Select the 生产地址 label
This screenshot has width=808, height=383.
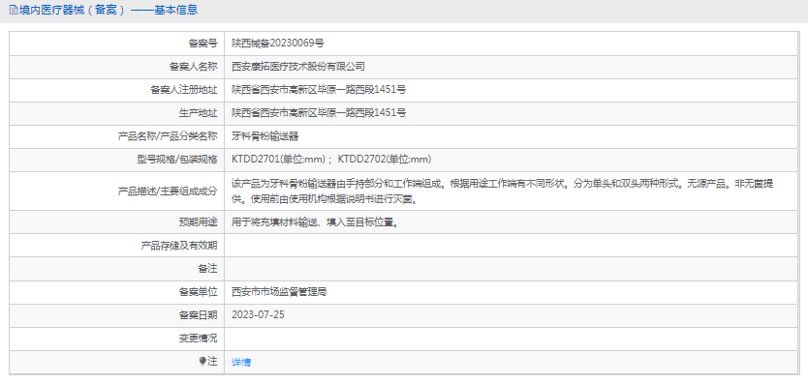pos(198,113)
